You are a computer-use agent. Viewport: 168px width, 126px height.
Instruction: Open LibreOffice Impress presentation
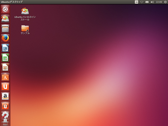point(5,67)
